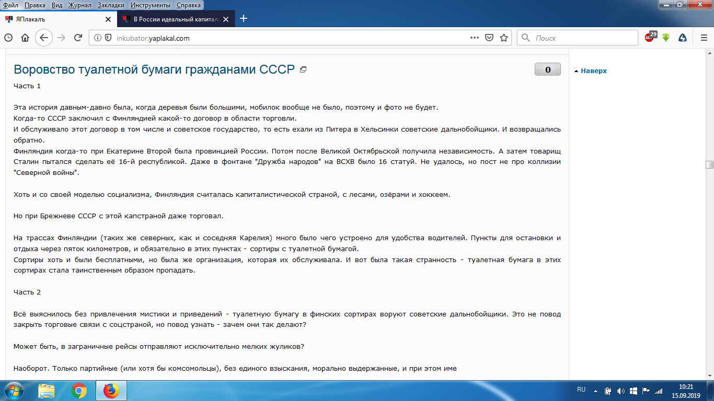Open post in new window icon
The width and height of the screenshot is (714, 401).
coord(303,69)
